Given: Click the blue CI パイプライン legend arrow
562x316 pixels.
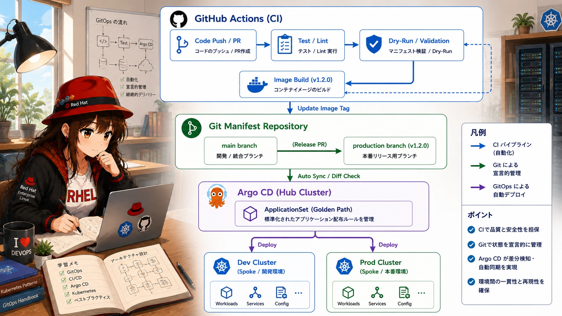Looking at the screenshot, I should pyautogui.click(x=478, y=146).
